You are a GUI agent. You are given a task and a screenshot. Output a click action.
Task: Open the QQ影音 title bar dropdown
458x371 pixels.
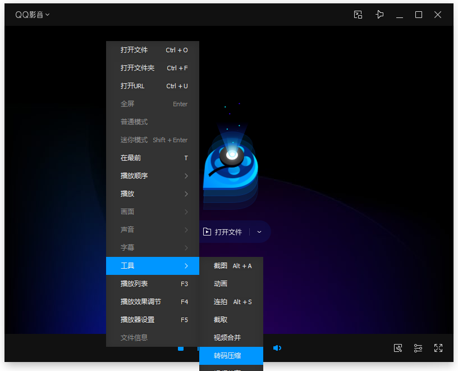coord(32,15)
